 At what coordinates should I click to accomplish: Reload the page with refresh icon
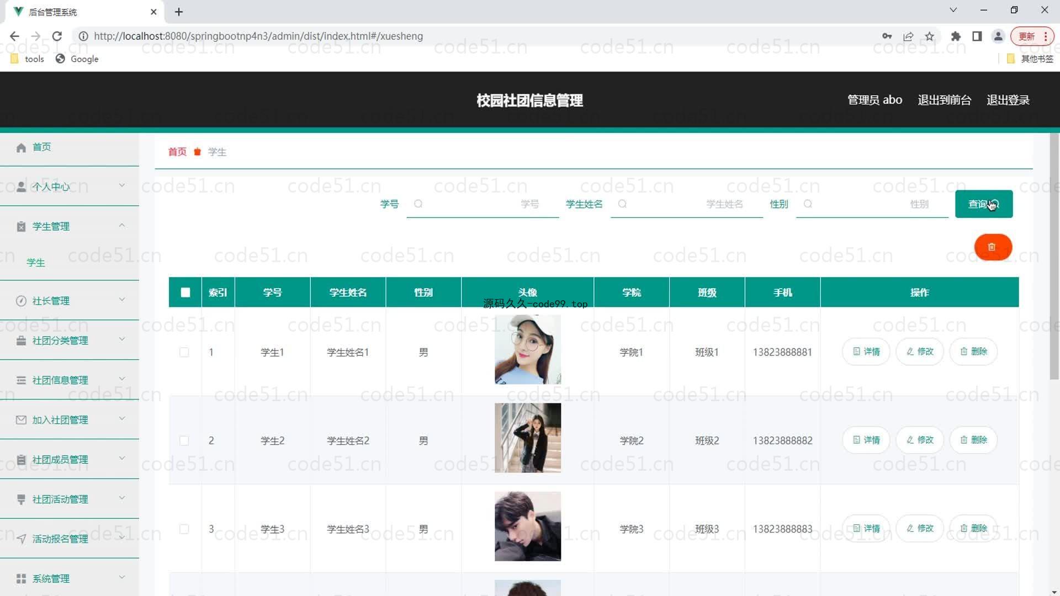coord(57,36)
